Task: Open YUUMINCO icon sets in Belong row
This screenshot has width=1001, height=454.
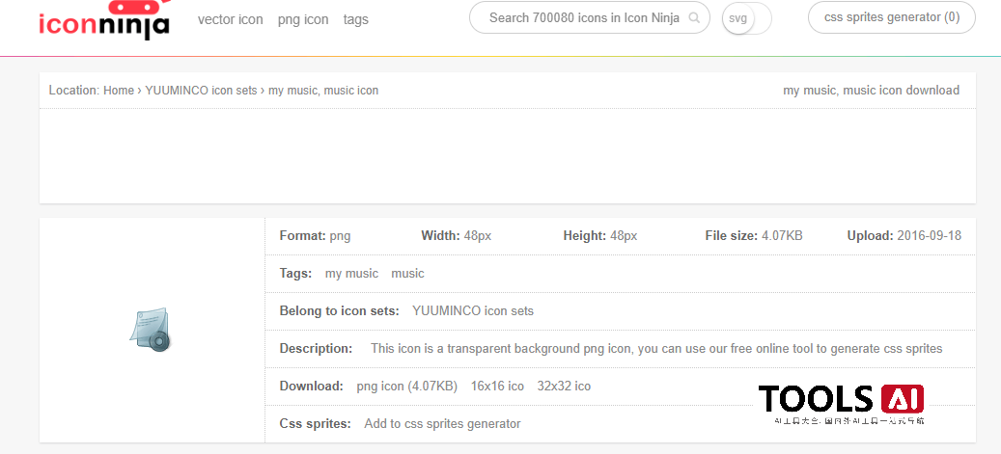Action: pos(472,311)
